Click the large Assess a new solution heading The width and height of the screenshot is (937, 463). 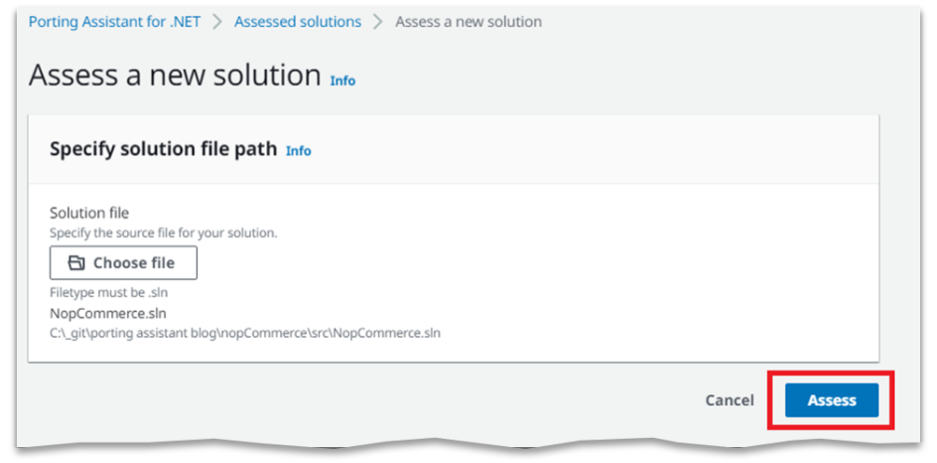(175, 76)
